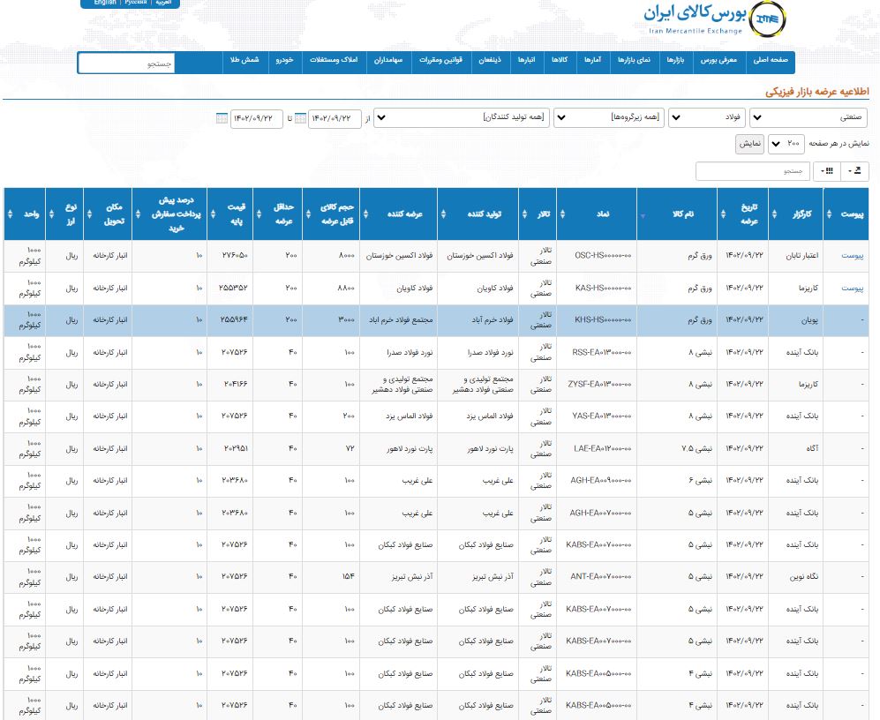
Task: Sort by قیمت پایه column arrows
Action: tap(213, 214)
